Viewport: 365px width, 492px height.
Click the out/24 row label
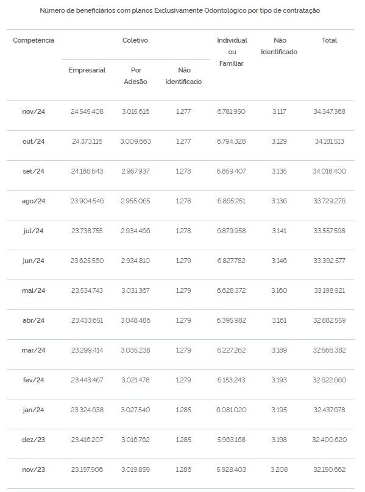pos(34,141)
